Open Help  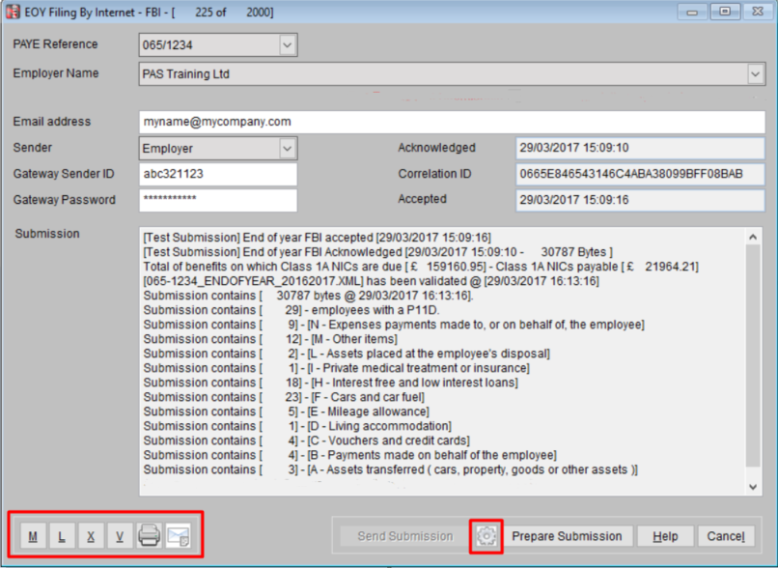tap(665, 536)
